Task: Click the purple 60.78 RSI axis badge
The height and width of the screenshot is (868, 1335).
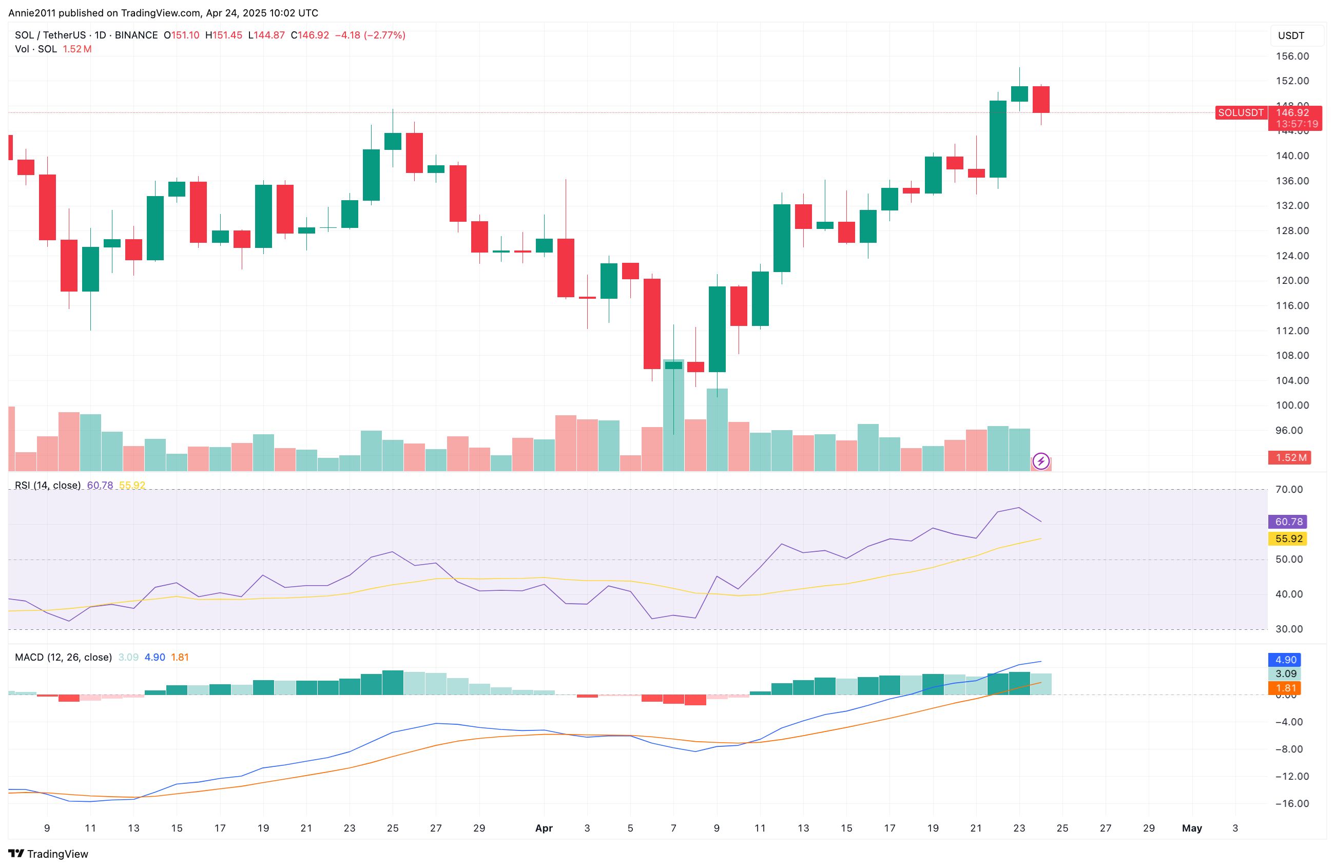Action: (1288, 522)
